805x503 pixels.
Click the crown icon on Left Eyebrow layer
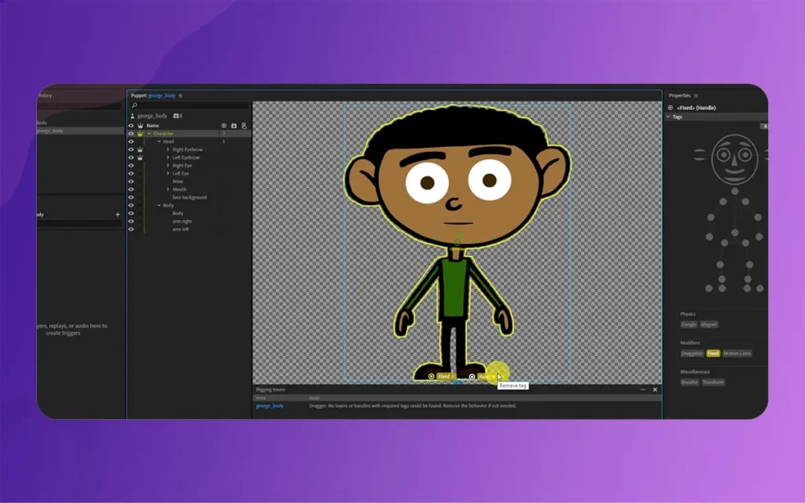tap(140, 157)
